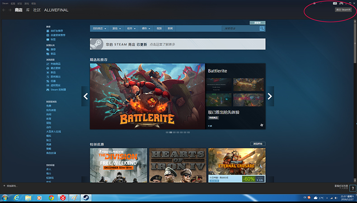Click the question mark help icon at bottom right
This screenshot has height=203, width=357.
353,189
